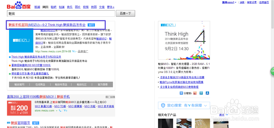Open the 简单easy1 account dropdown
This screenshot has width=274, height=128.
pos(229,2)
